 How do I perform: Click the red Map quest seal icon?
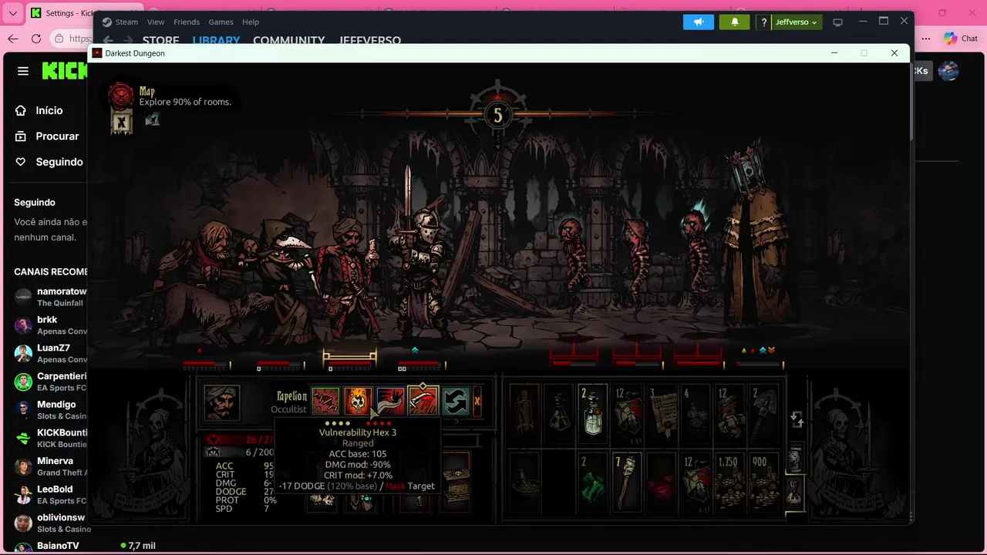[x=121, y=96]
